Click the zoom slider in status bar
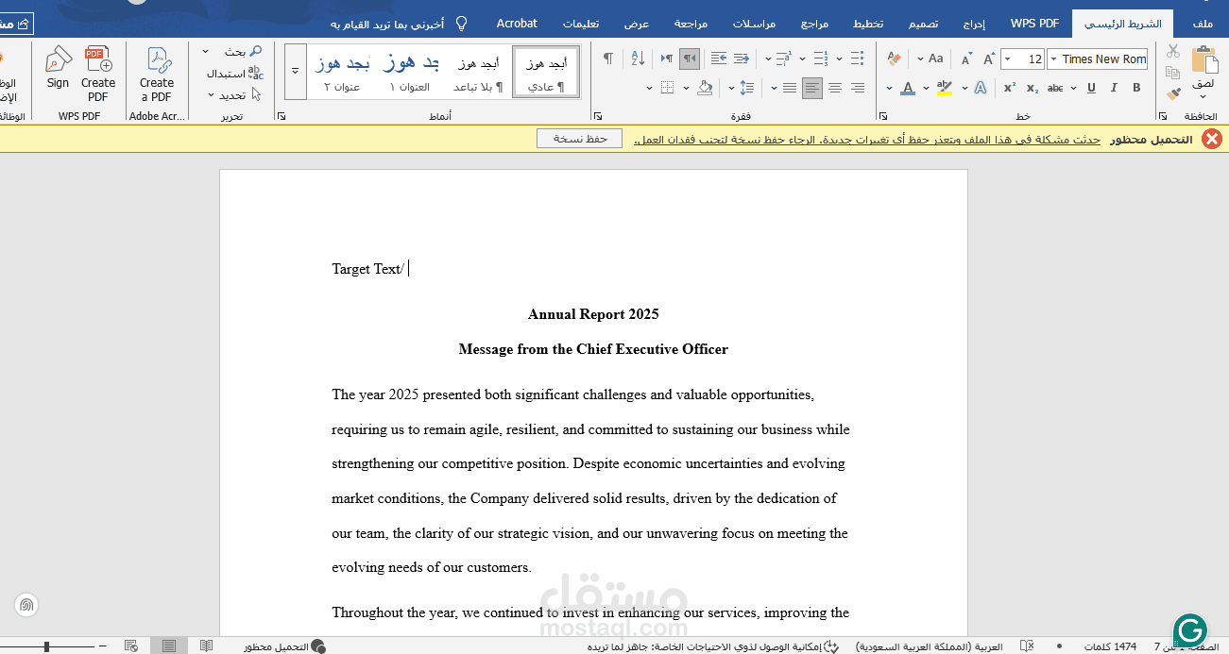Screen dimensions: 1229x654 (46, 646)
